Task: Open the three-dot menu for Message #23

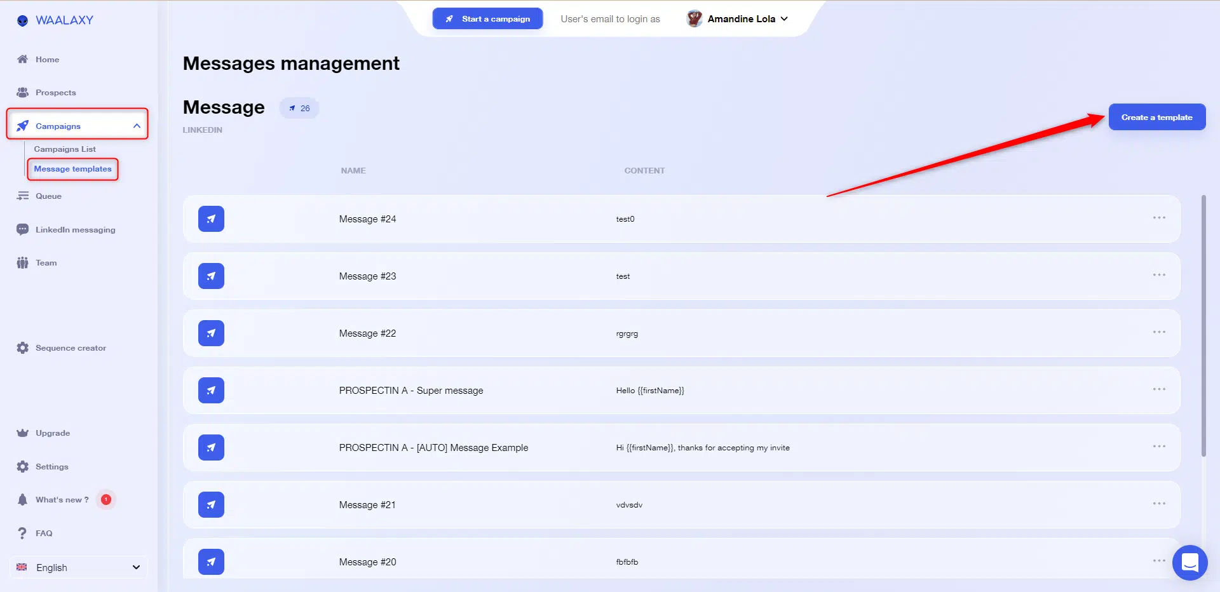Action: (x=1159, y=275)
